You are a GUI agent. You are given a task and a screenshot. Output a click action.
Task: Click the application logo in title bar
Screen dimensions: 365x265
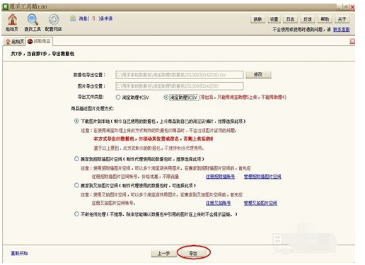6,6
